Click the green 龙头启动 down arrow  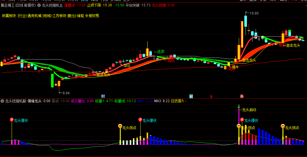click(x=239, y=107)
